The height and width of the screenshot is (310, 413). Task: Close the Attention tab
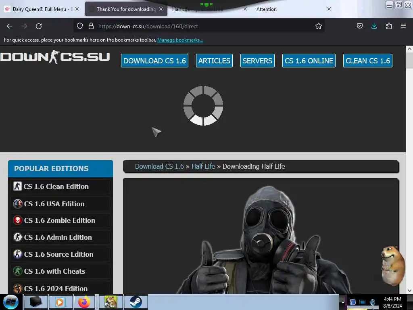(329, 9)
